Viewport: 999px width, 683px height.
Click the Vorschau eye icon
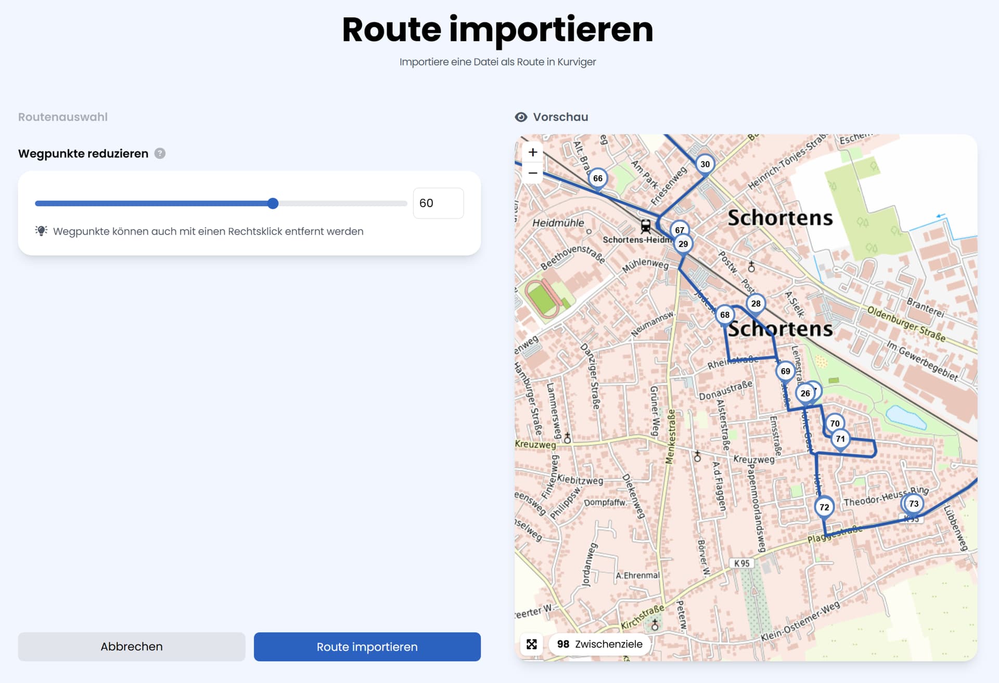(521, 117)
